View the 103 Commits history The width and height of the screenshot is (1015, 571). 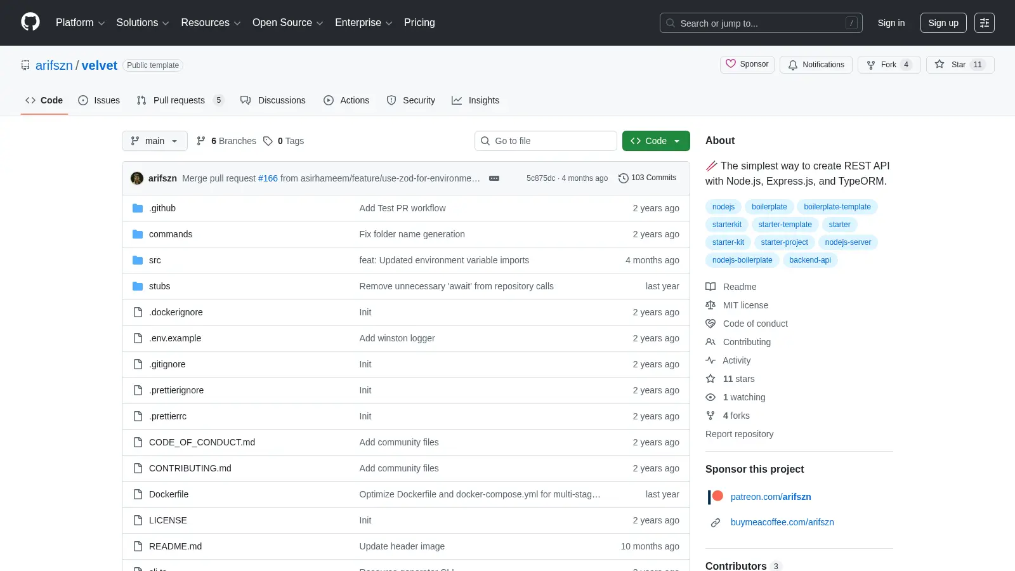(x=647, y=178)
